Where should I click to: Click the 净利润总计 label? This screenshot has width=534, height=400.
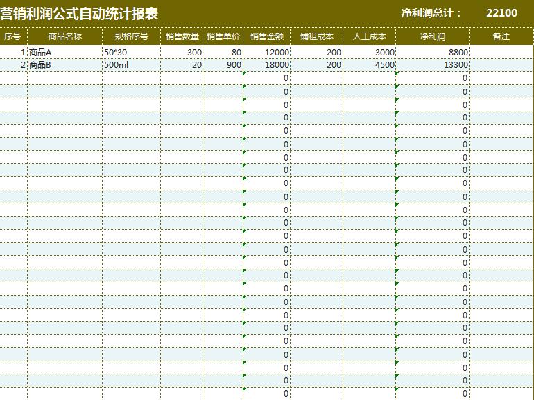pos(431,13)
